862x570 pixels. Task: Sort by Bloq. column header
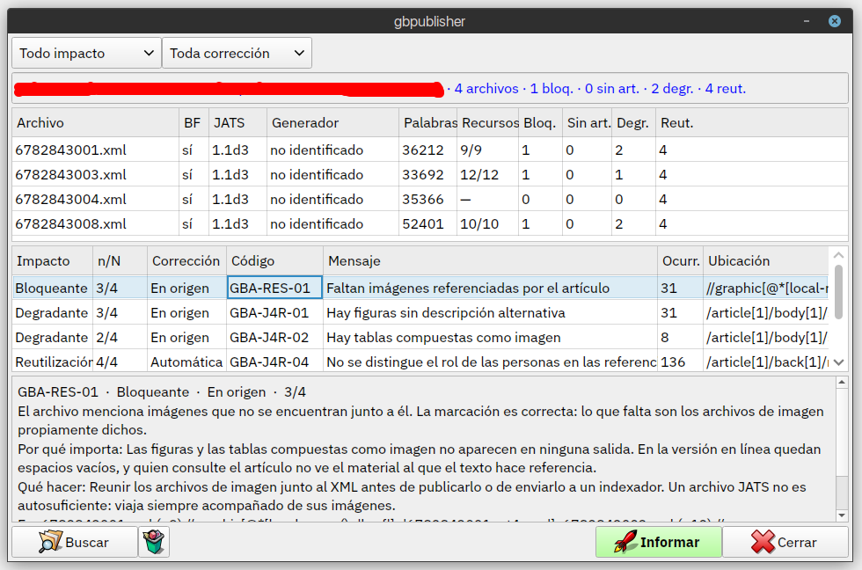541,122
